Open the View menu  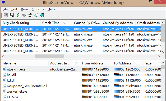coord(24,9)
